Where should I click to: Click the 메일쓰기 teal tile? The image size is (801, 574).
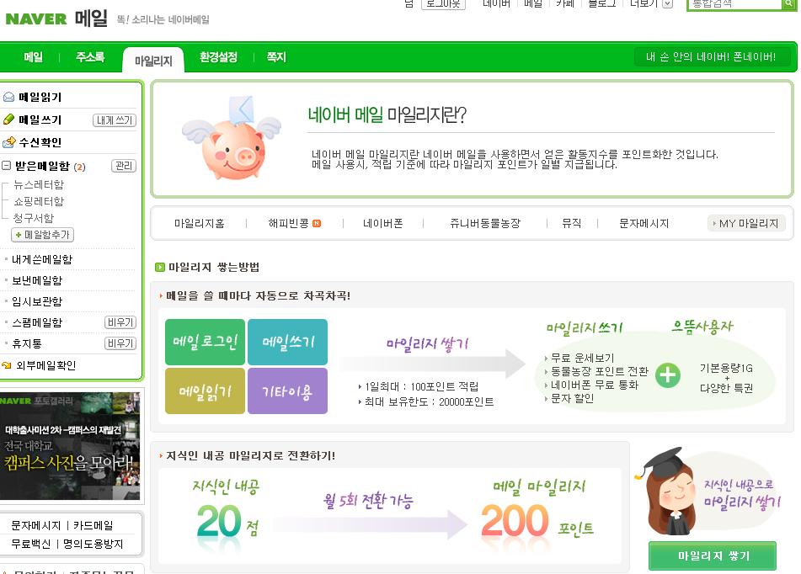pyautogui.click(x=287, y=342)
